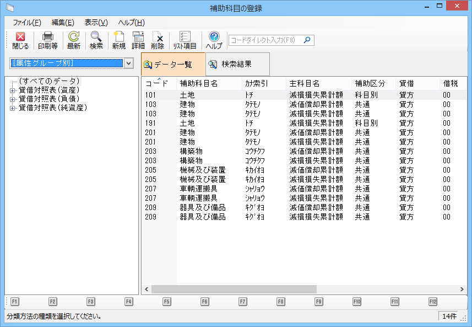Refresh with the 最新 toolbar icon
This screenshot has width=472, height=327.
tap(74, 37)
